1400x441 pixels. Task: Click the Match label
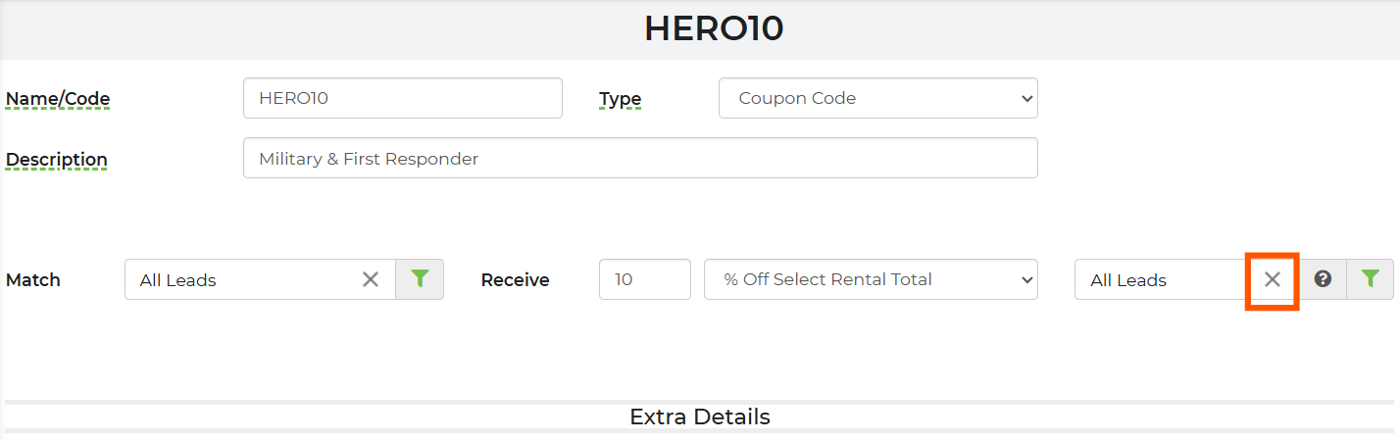tap(33, 280)
